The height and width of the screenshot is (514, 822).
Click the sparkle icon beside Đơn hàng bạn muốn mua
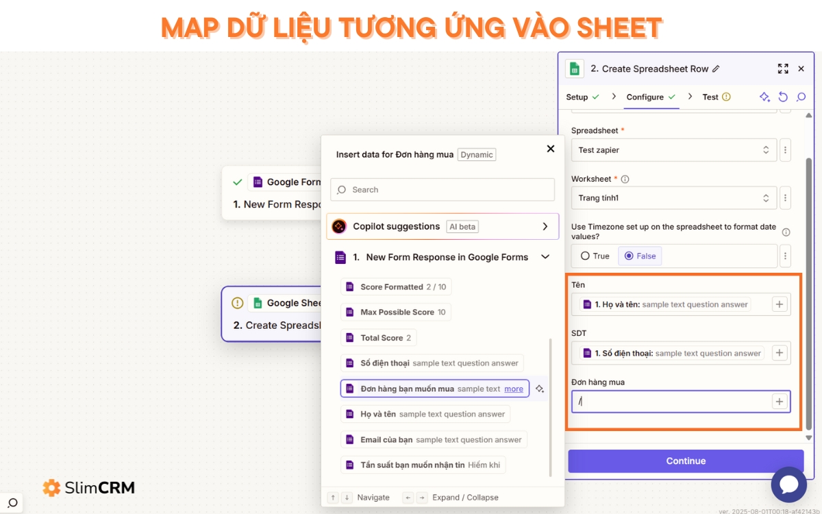[x=540, y=389]
